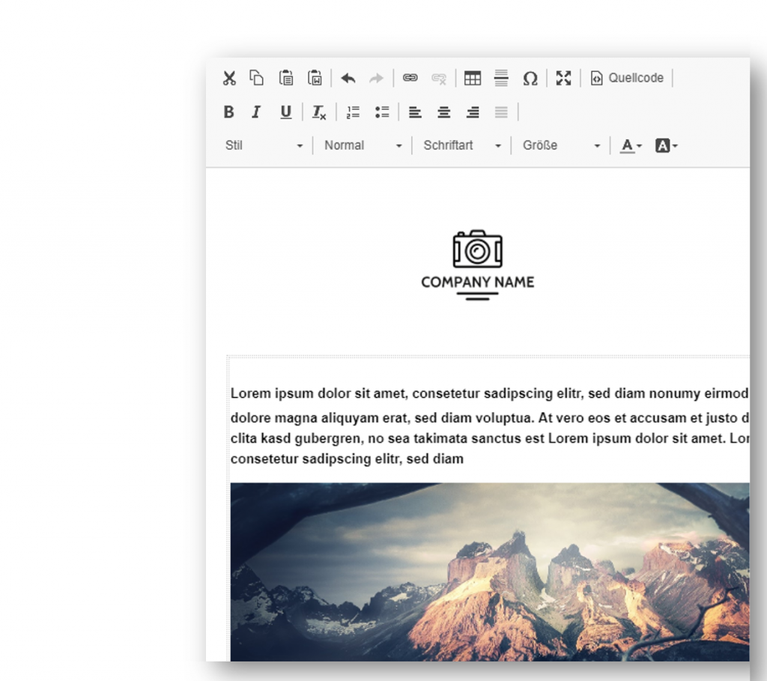This screenshot has height=681, width=767.
Task: Click the mountain landscape image
Action: tap(490, 572)
